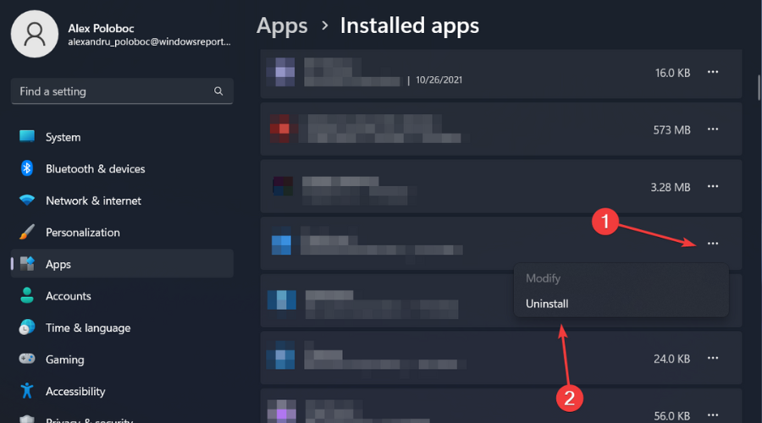Open options menu for 56.0 KB app
Viewport: 762px width, 423px height.
click(713, 415)
